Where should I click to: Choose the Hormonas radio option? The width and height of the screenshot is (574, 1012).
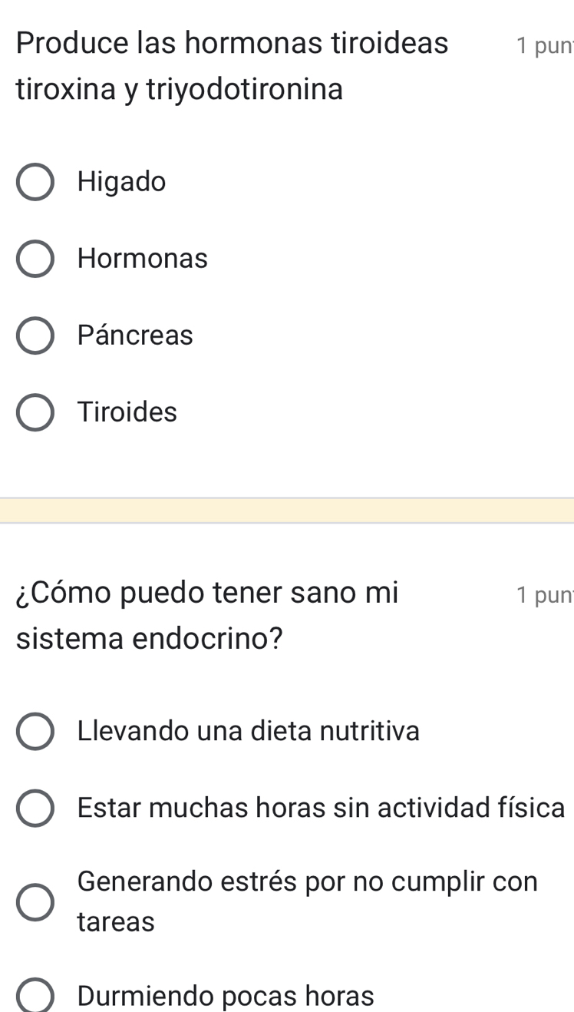(35, 259)
